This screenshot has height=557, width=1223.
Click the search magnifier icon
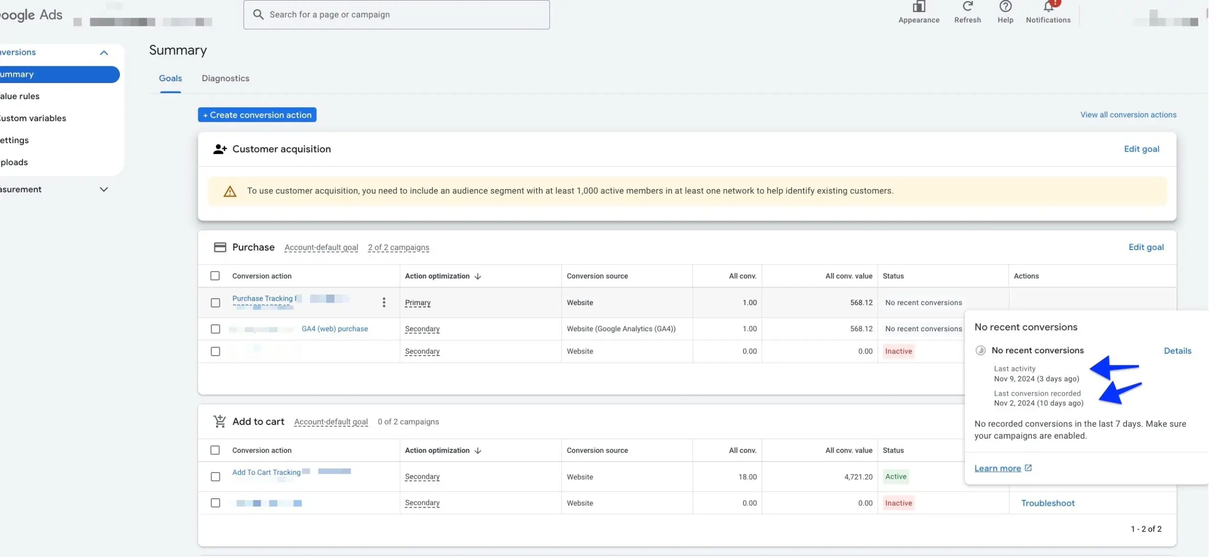[x=258, y=14]
